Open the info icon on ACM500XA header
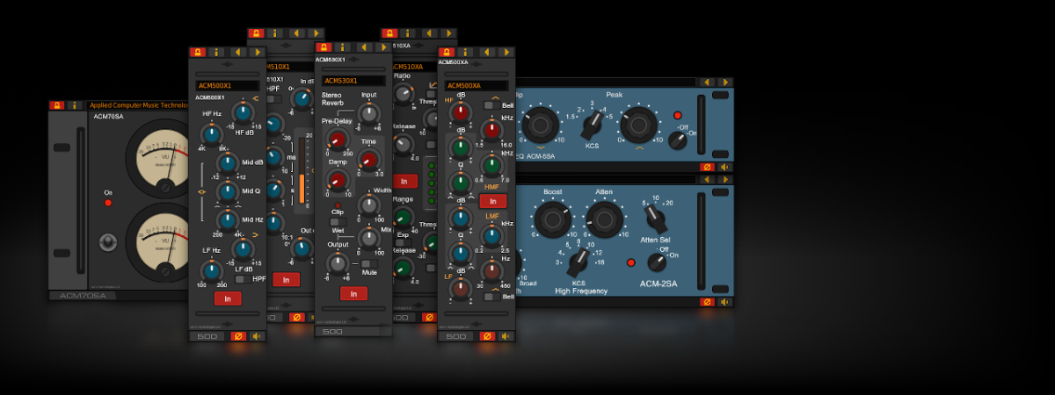 [x=467, y=52]
